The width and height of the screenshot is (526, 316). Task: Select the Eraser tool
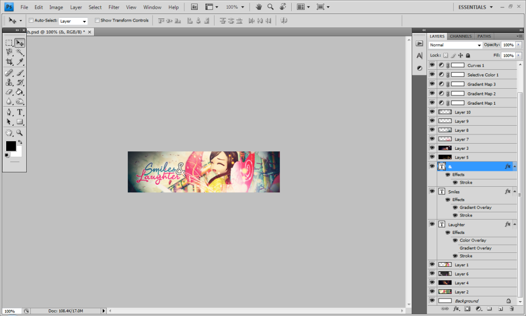pos(9,92)
